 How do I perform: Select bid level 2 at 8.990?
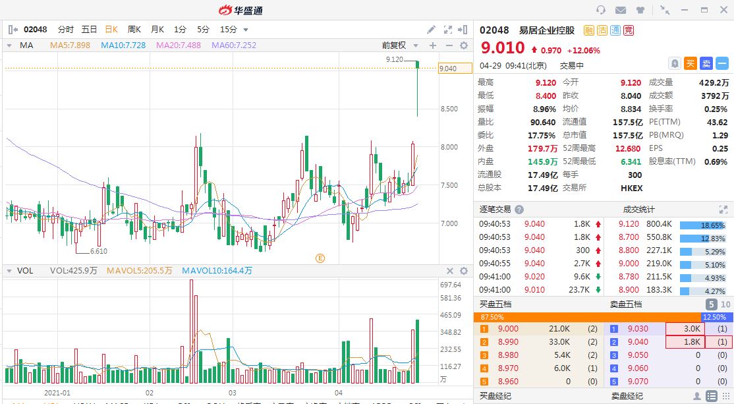538,342
